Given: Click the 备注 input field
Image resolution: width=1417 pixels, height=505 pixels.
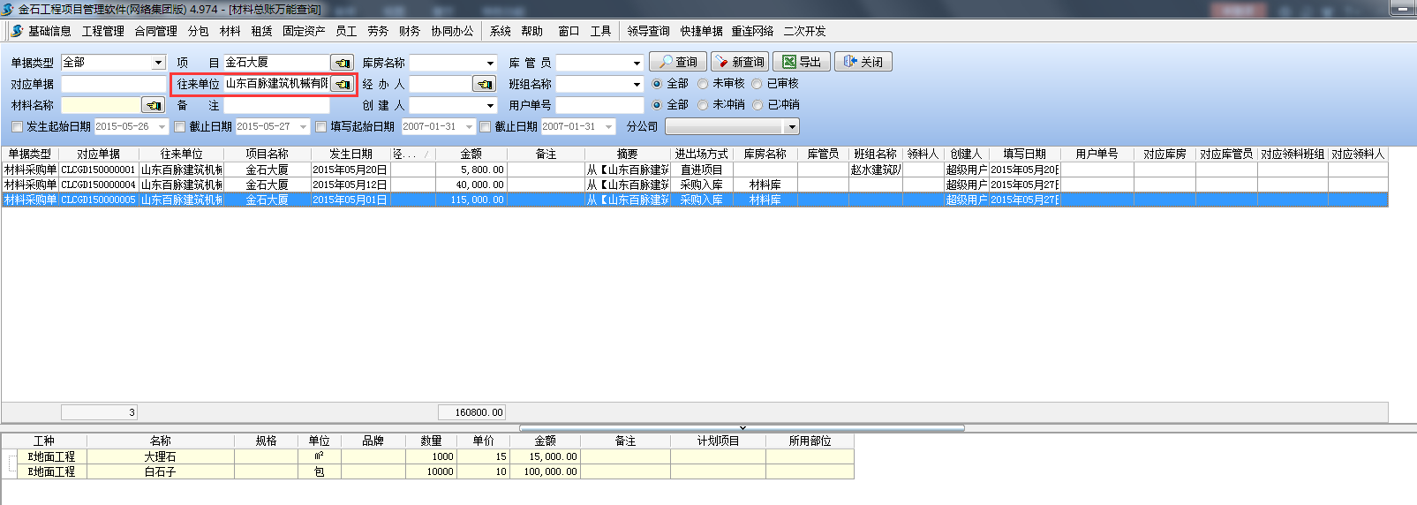Looking at the screenshot, I should click(275, 105).
